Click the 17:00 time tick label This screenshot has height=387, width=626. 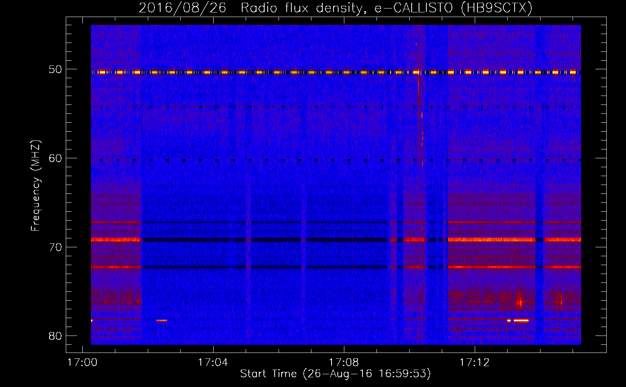(x=82, y=363)
